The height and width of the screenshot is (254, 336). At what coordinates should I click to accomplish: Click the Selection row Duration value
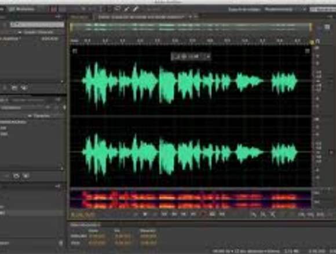[x=148, y=237]
